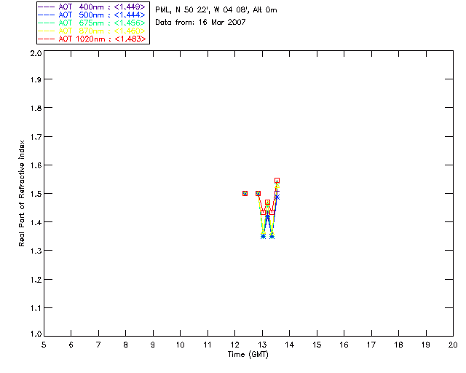Select the red 'AOT 1020nm : <1.483>' legend entry
Screen dimensions: 466x373
click(92, 39)
